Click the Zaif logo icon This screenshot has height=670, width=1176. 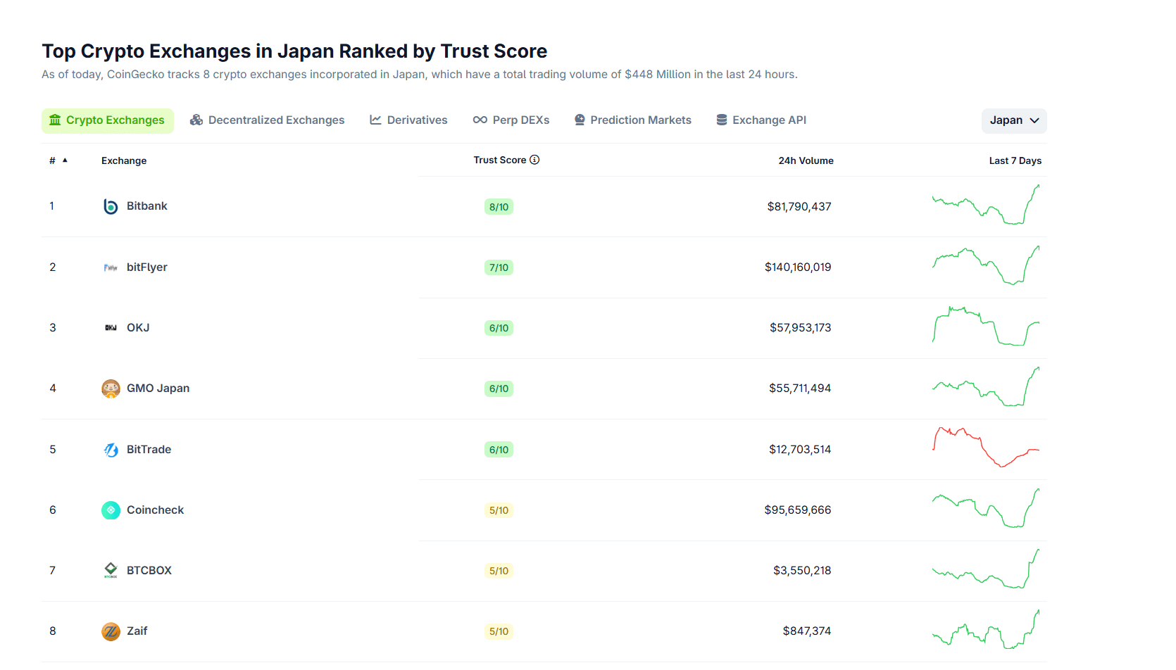[111, 631]
